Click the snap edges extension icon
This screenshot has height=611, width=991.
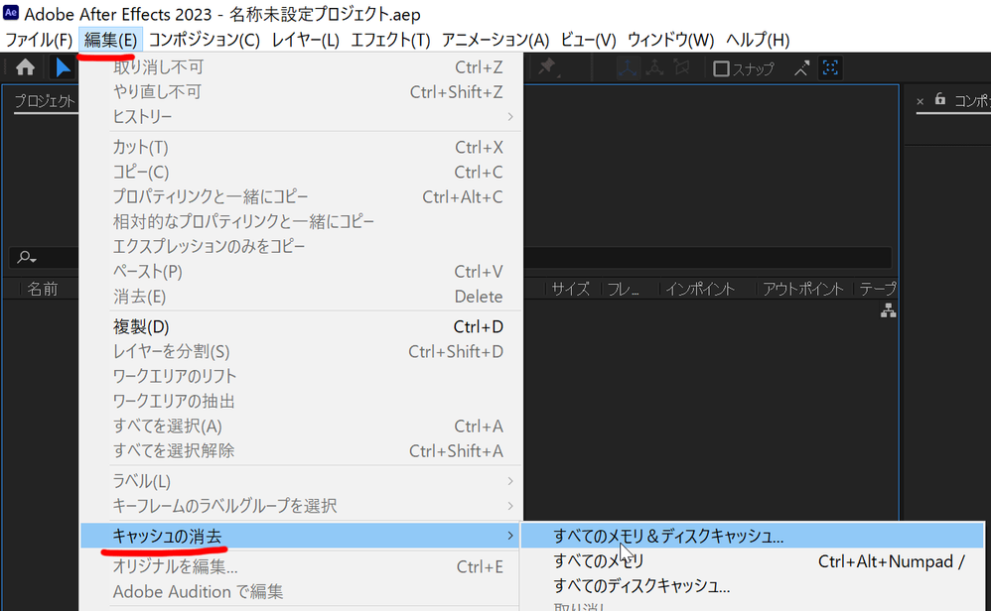(x=801, y=67)
